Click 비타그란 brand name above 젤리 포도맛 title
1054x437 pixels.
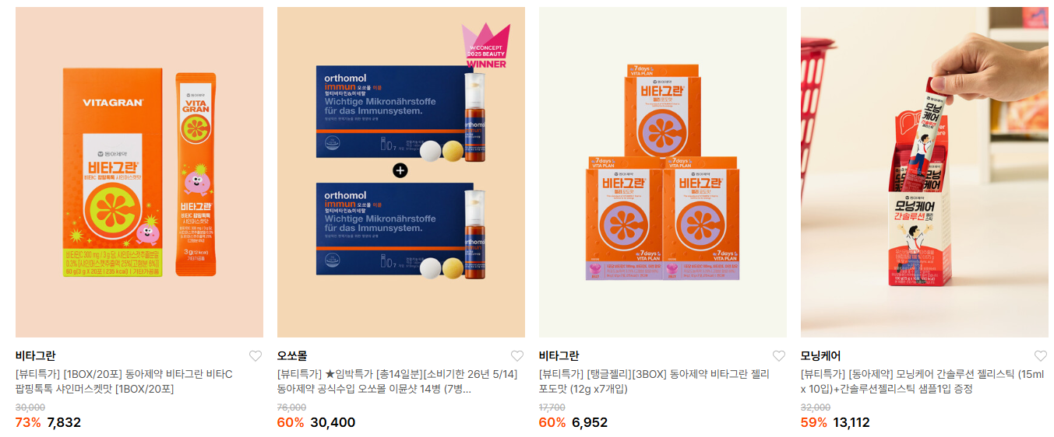point(559,356)
